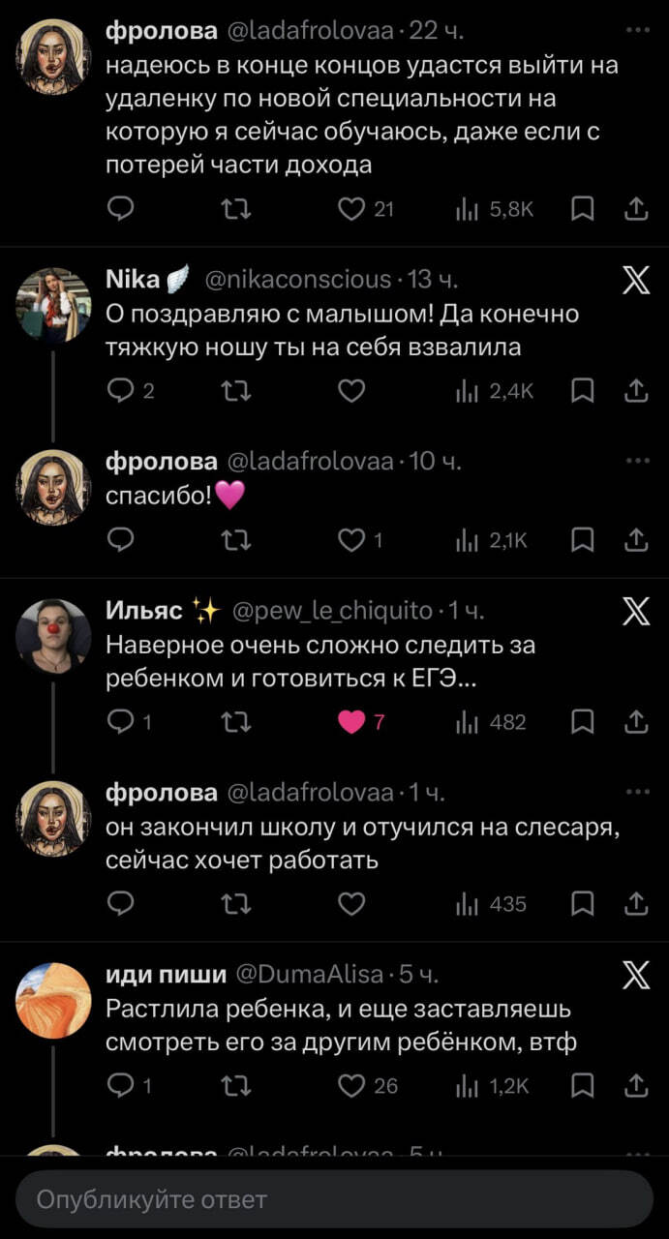Open more options on слесаря reply

(636, 793)
